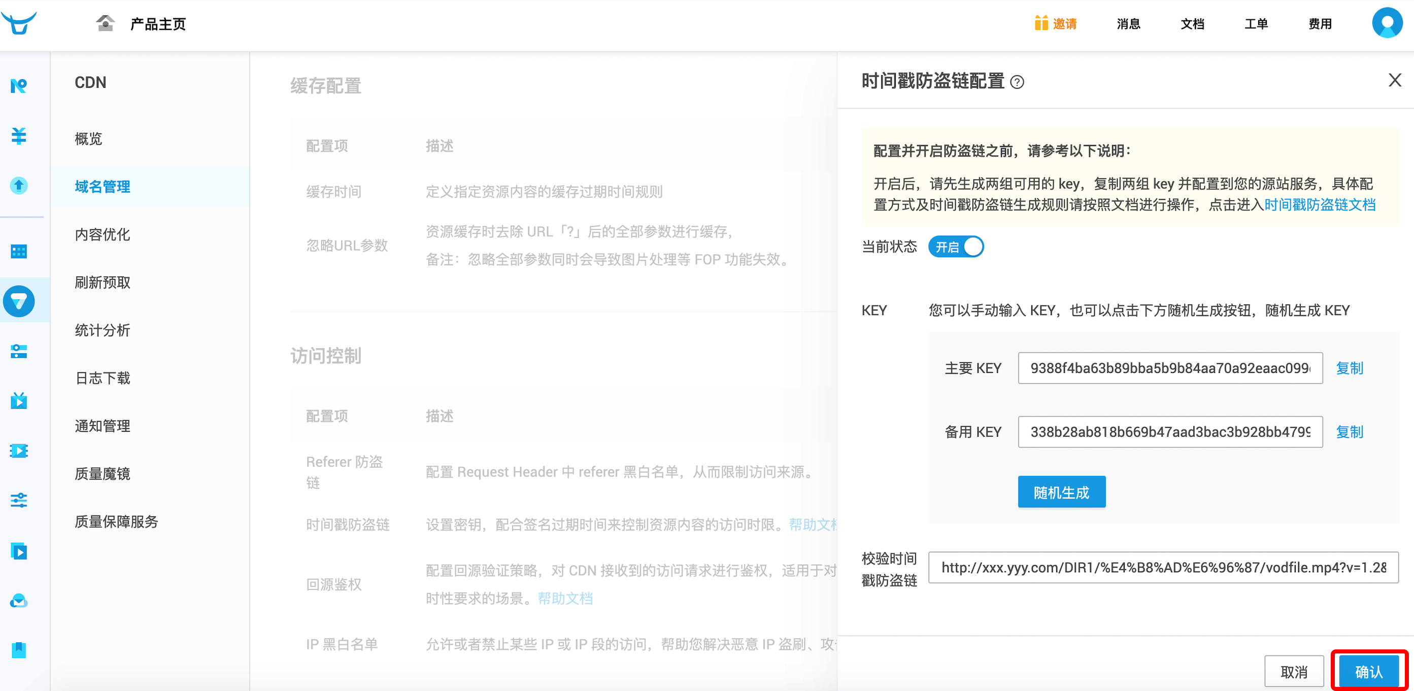
Task: Click the grid apps icon in sidebar
Action: (19, 251)
